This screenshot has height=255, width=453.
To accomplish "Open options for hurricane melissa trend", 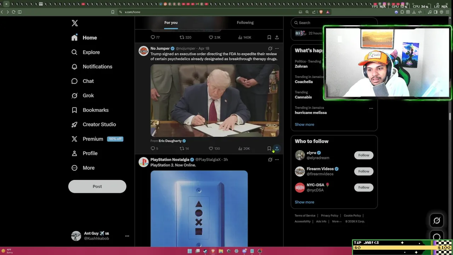I will click(x=371, y=108).
